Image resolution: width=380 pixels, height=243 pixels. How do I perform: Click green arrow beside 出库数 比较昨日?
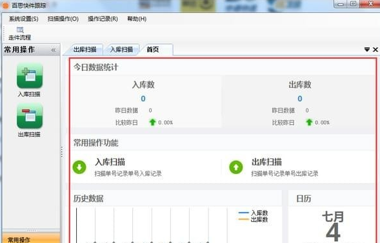click(309, 122)
